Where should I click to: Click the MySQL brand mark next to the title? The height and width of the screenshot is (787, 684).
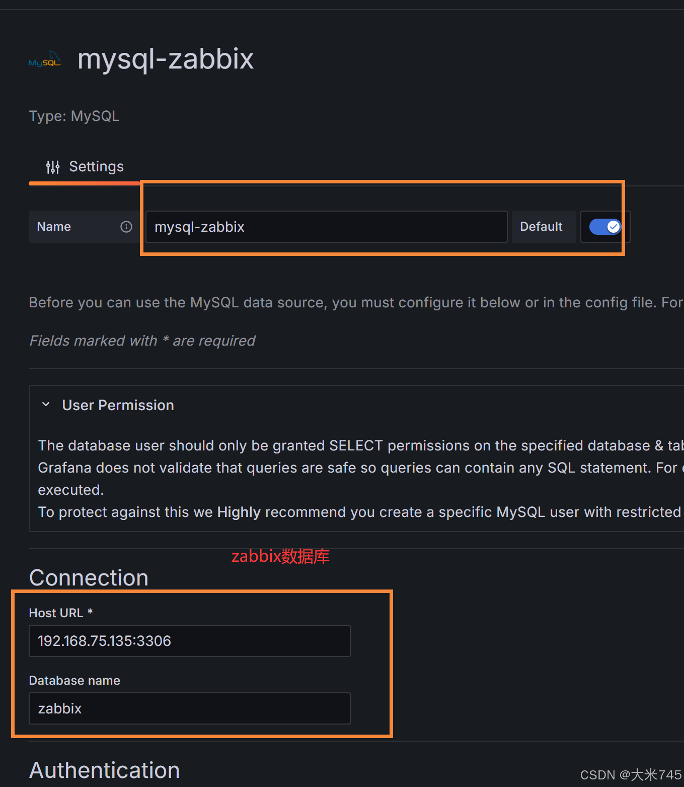[45, 58]
